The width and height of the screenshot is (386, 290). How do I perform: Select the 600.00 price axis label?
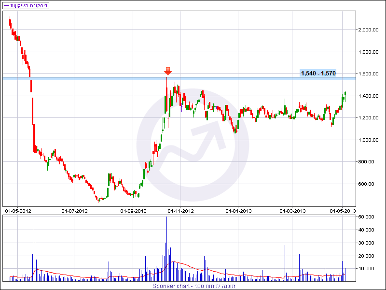(368, 184)
